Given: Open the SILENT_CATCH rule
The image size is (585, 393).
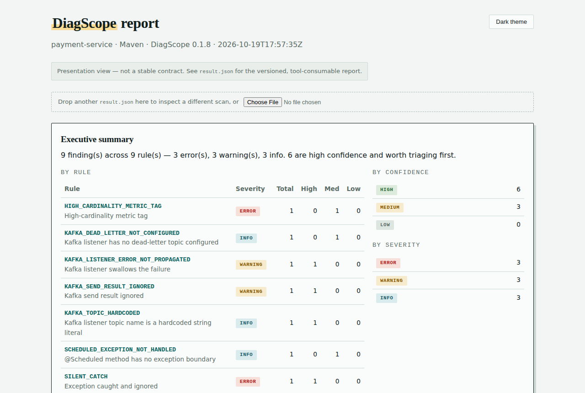Looking at the screenshot, I should 86,377.
